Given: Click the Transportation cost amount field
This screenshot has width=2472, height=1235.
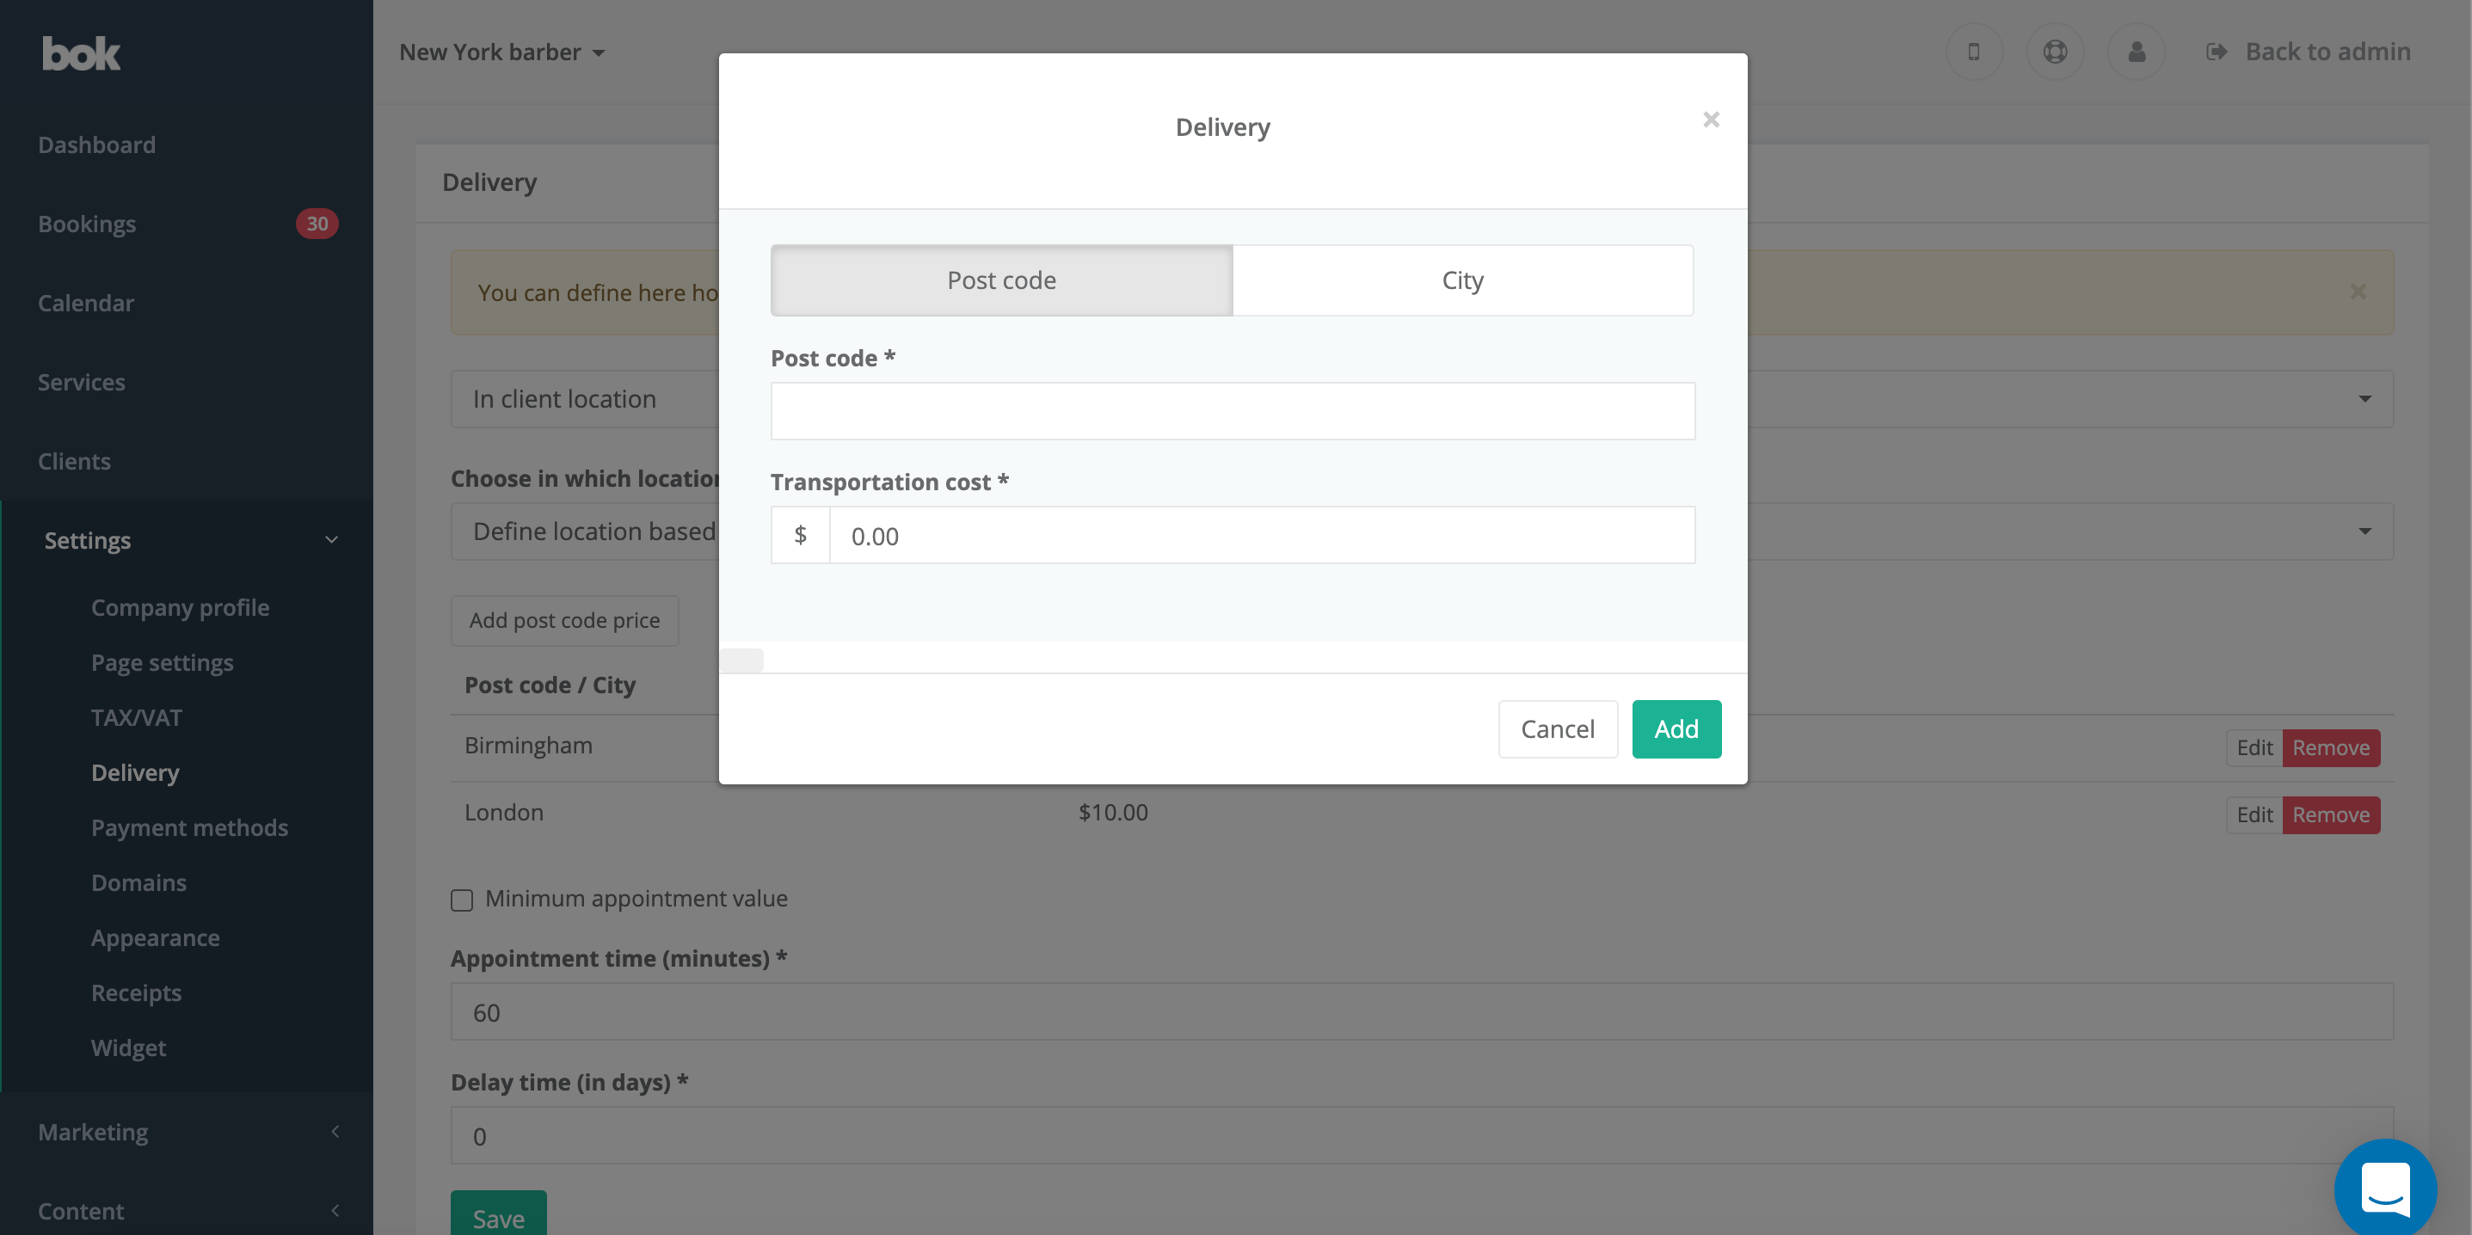Looking at the screenshot, I should pyautogui.click(x=1263, y=535).
